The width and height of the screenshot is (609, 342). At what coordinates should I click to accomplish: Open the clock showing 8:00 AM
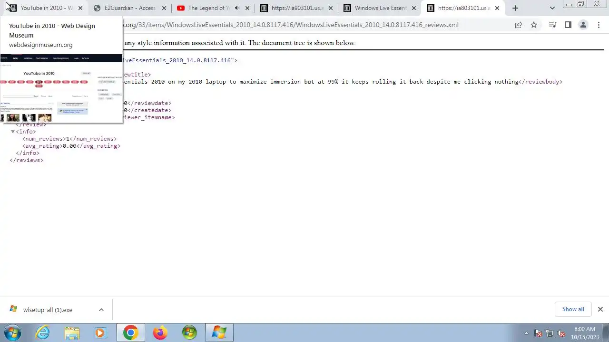[585, 333]
